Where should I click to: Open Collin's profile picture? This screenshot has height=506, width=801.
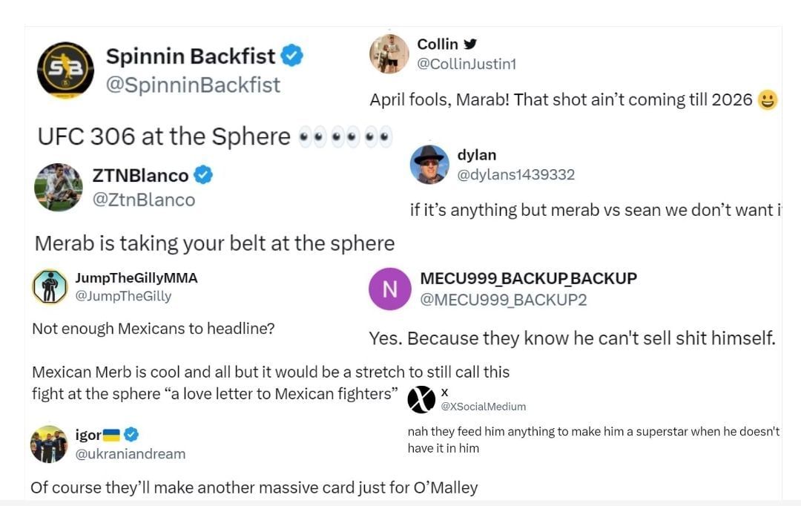pyautogui.click(x=389, y=53)
